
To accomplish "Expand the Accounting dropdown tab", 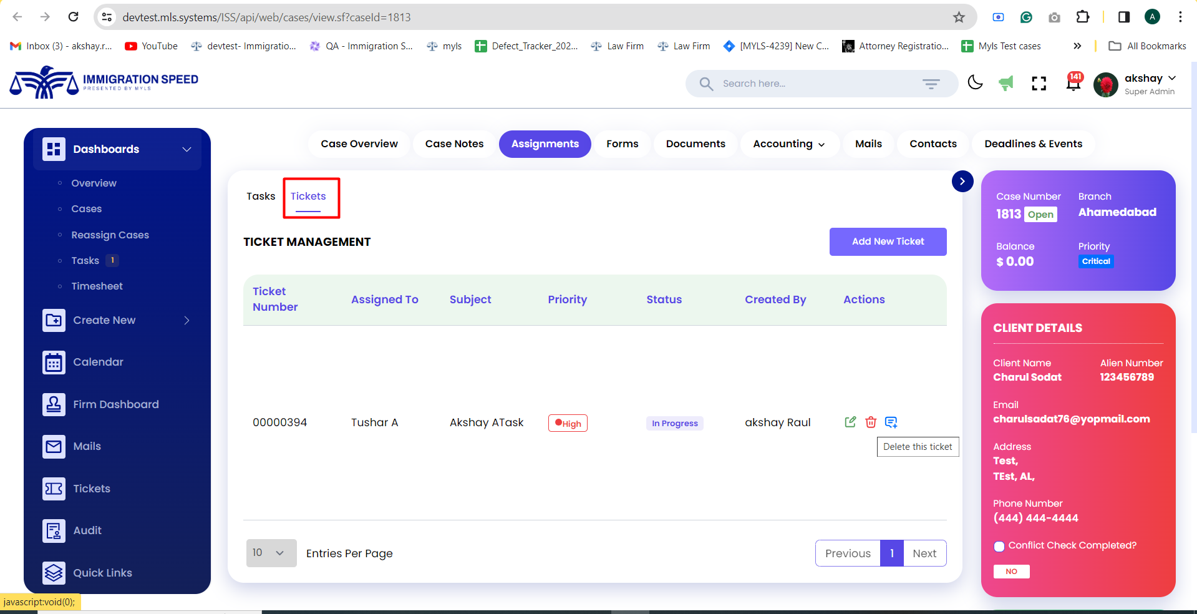I will [x=788, y=144].
